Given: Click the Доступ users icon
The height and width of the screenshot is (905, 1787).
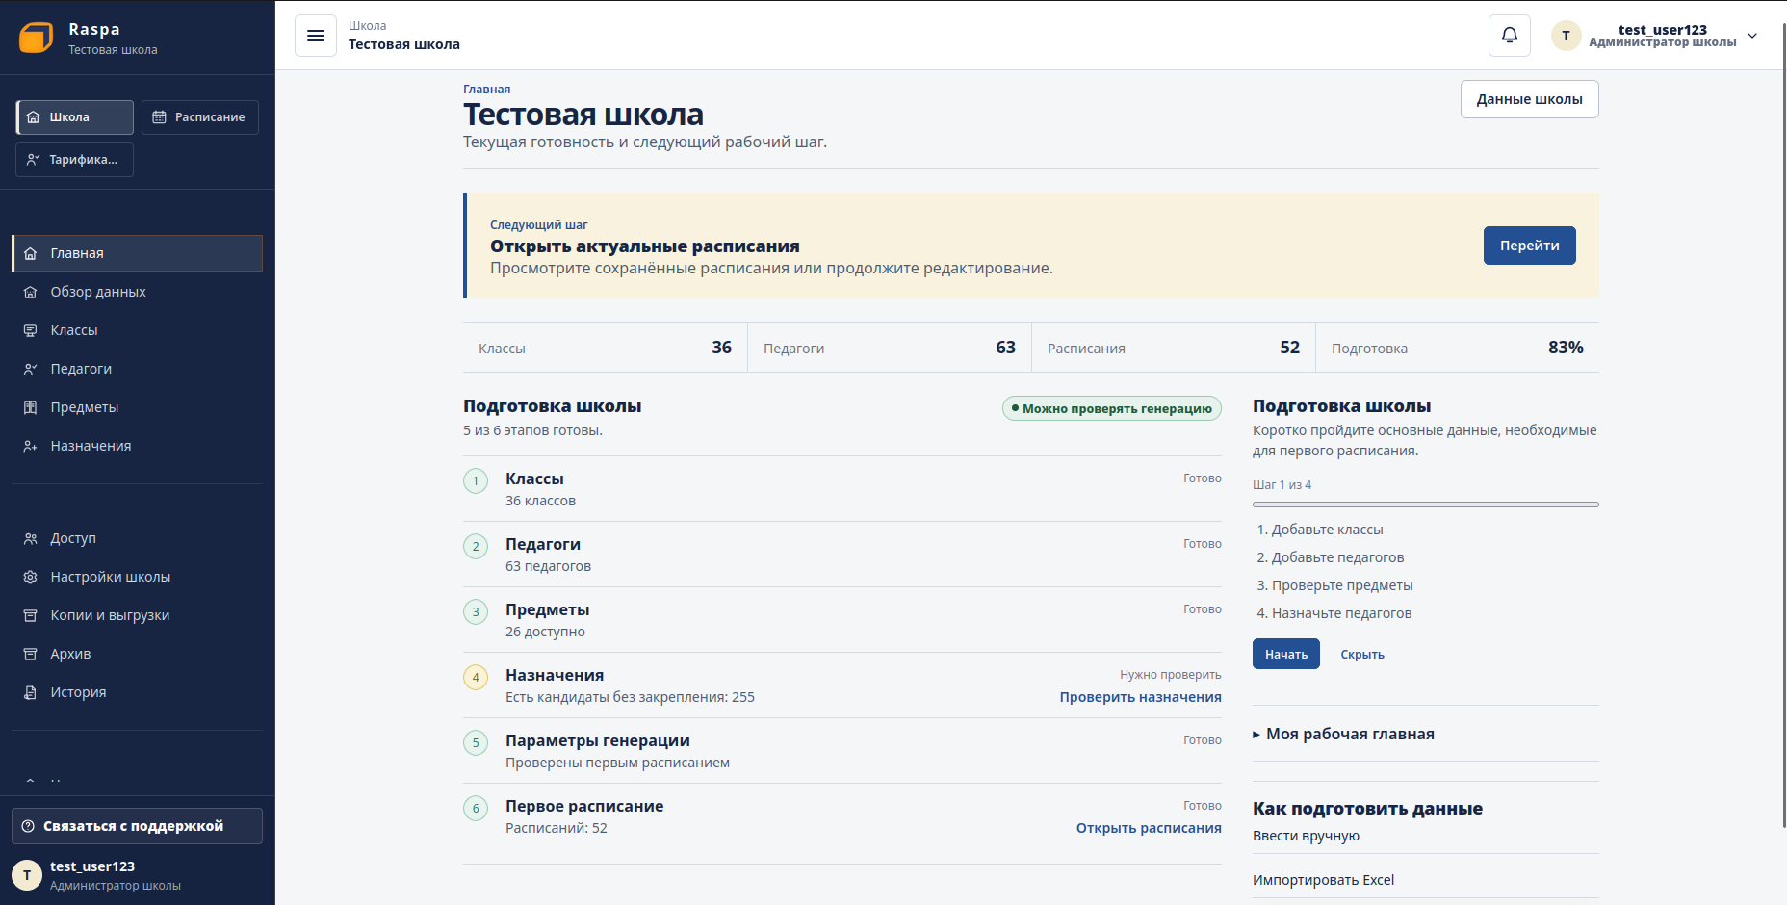Looking at the screenshot, I should pos(31,538).
